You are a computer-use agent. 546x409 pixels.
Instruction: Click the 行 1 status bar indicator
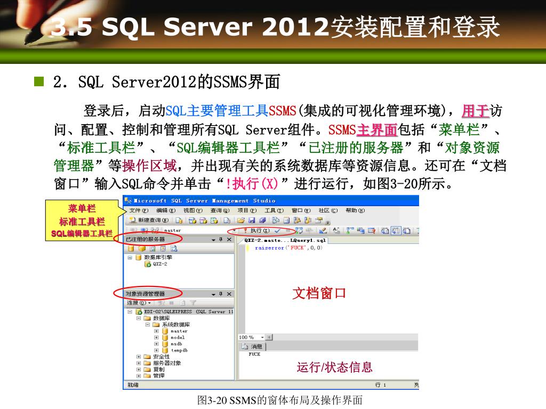tap(381, 385)
